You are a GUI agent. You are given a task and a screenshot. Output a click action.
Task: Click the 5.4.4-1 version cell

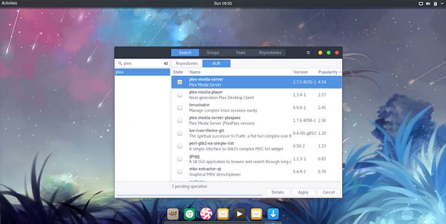(299, 172)
